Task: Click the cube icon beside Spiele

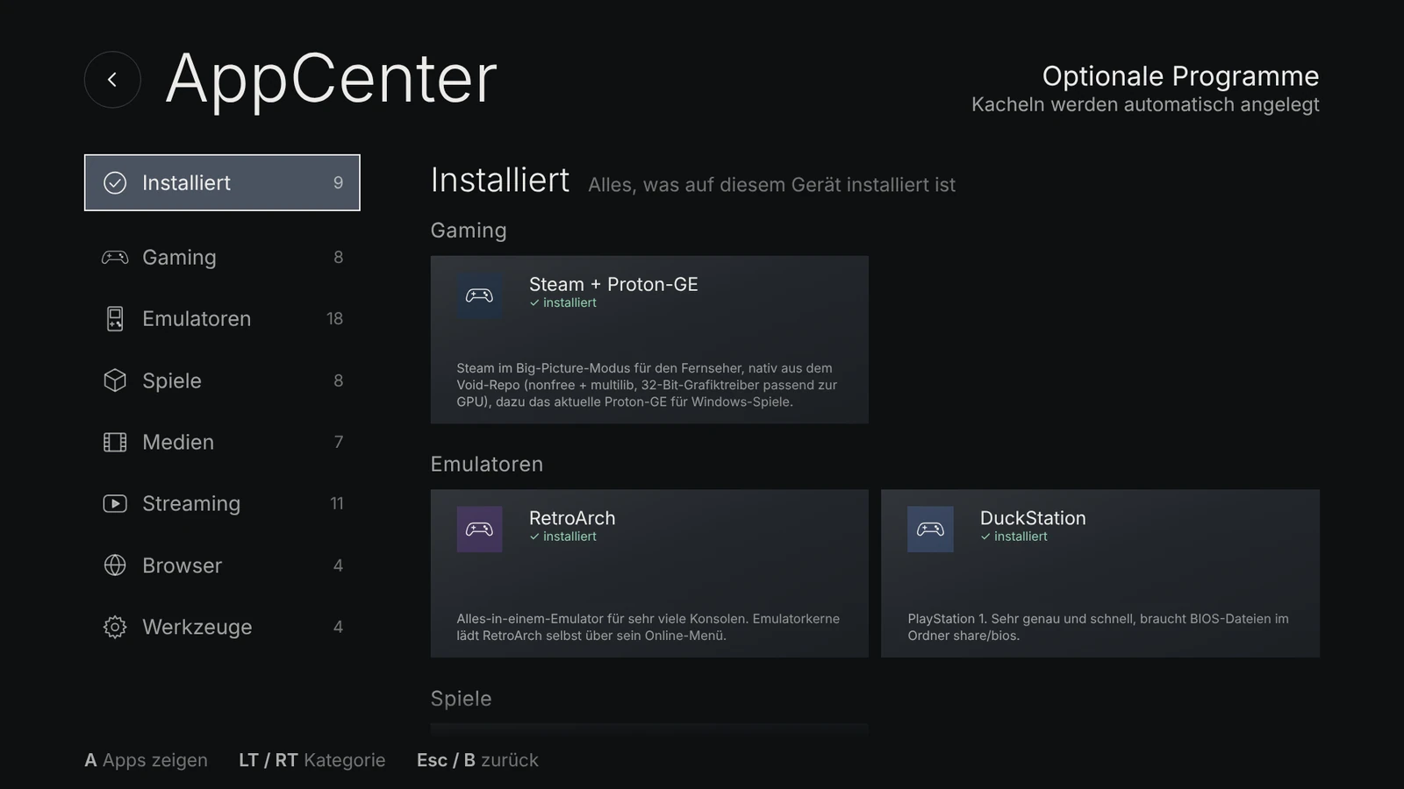Action: (x=115, y=380)
